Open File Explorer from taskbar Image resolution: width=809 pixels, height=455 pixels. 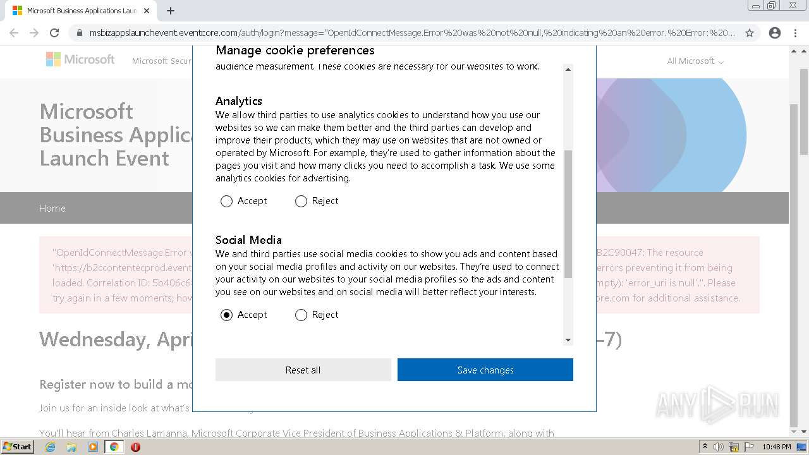coord(71,447)
